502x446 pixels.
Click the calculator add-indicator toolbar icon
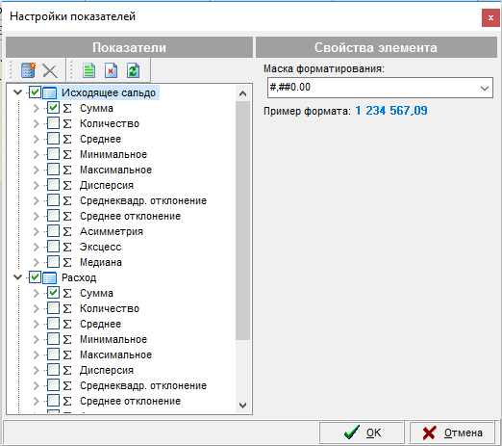[x=28, y=70]
